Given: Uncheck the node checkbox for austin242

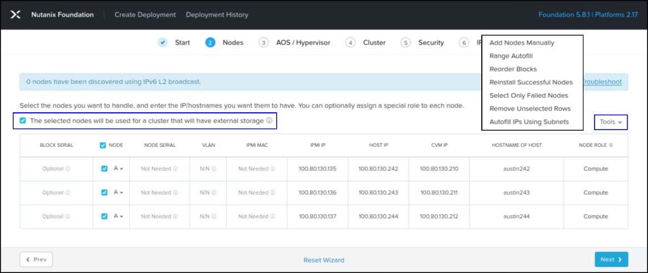Looking at the screenshot, I should pyautogui.click(x=104, y=169).
